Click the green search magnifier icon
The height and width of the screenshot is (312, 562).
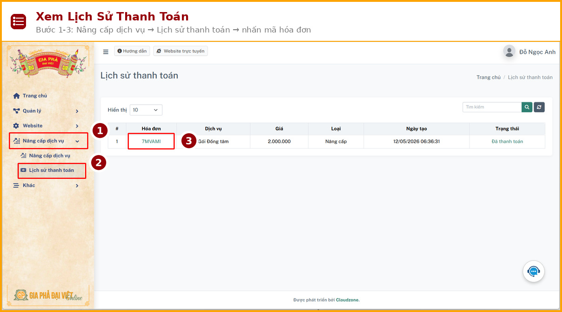tap(527, 107)
